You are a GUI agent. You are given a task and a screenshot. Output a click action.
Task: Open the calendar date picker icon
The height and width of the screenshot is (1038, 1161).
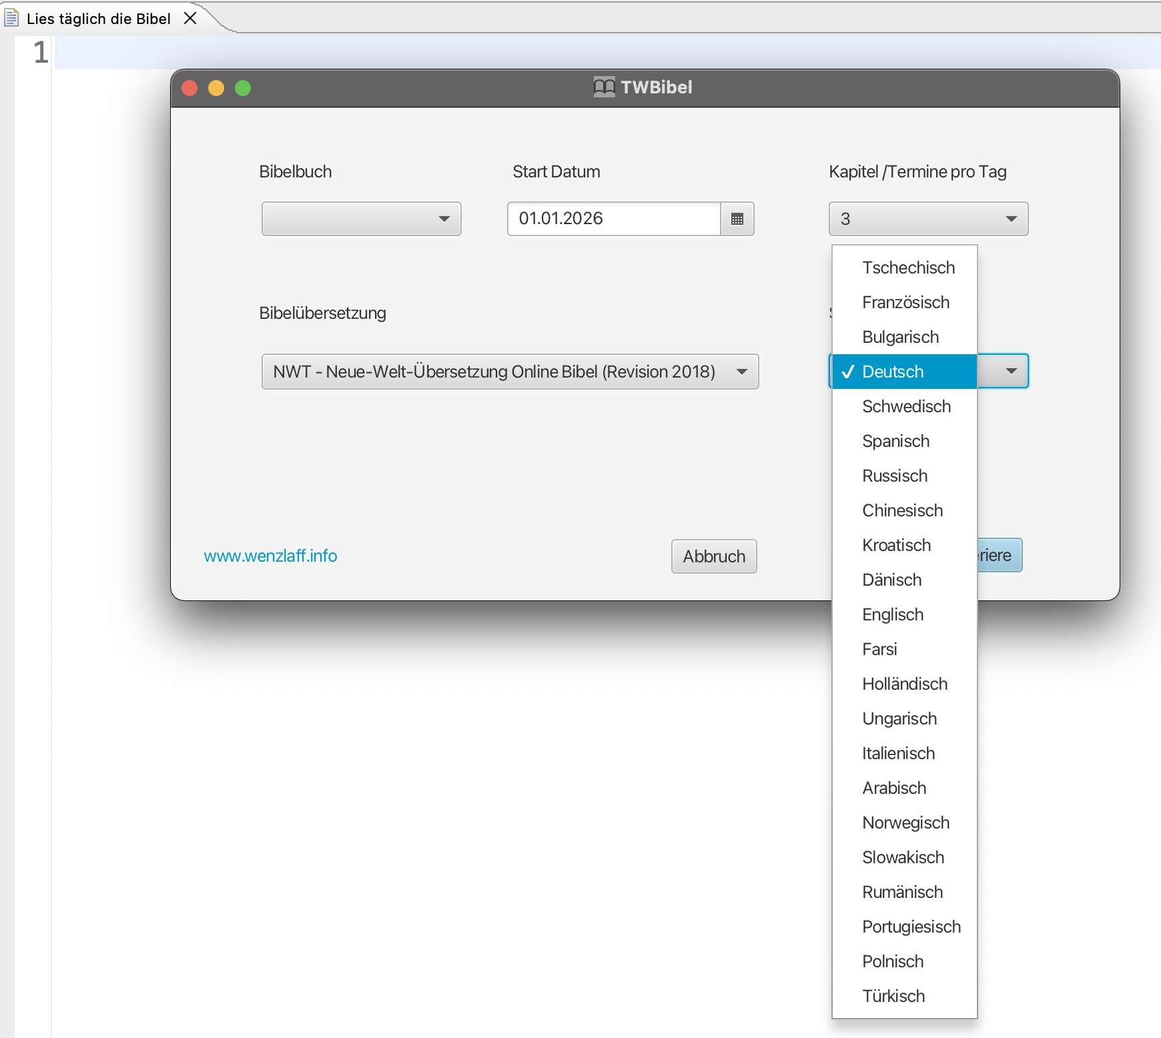737,219
